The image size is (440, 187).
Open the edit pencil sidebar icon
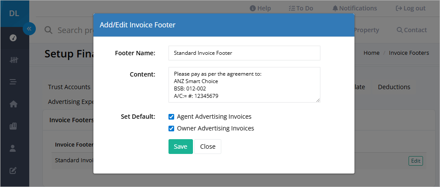coord(13,170)
